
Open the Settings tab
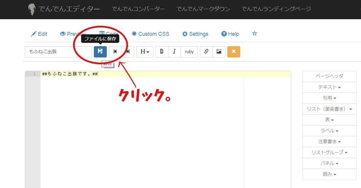click(195, 34)
